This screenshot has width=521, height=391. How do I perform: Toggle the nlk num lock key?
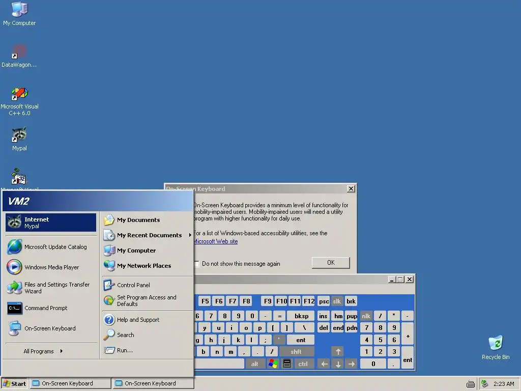point(366,316)
